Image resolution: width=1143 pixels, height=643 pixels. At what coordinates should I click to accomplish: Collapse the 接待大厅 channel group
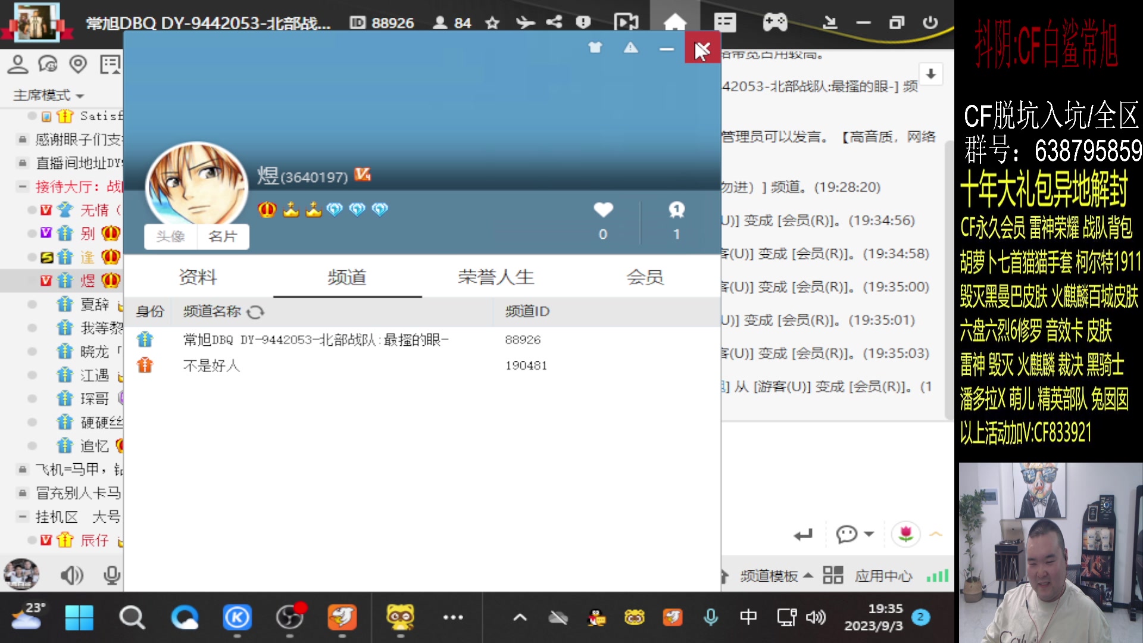pos(22,186)
